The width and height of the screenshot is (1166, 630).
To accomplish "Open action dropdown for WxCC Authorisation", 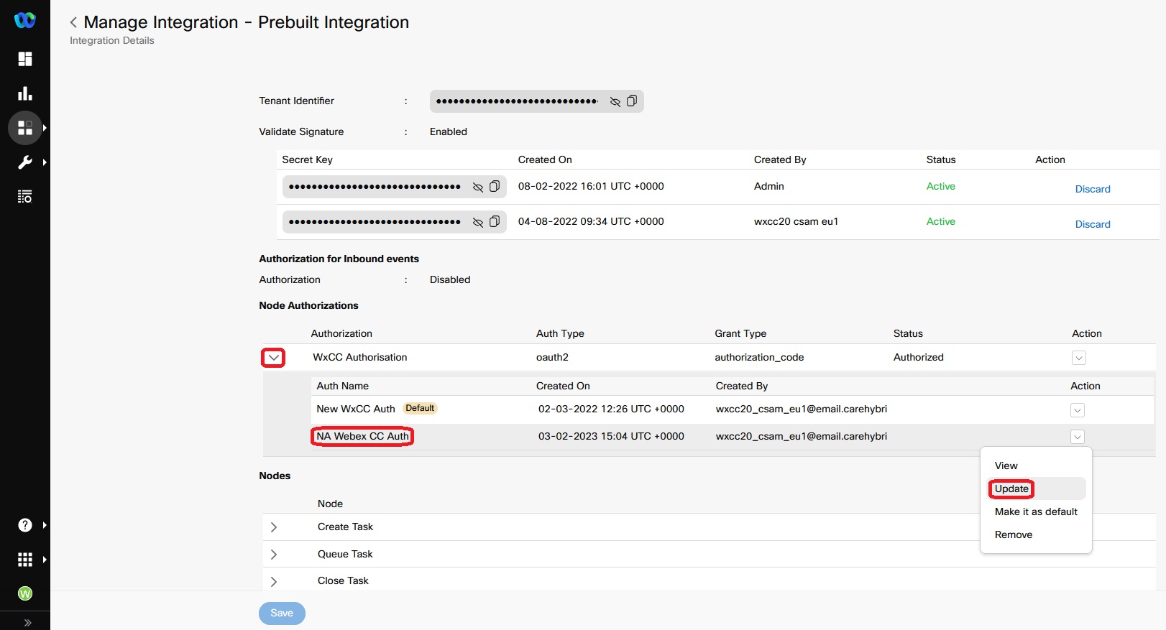I will pyautogui.click(x=1079, y=358).
